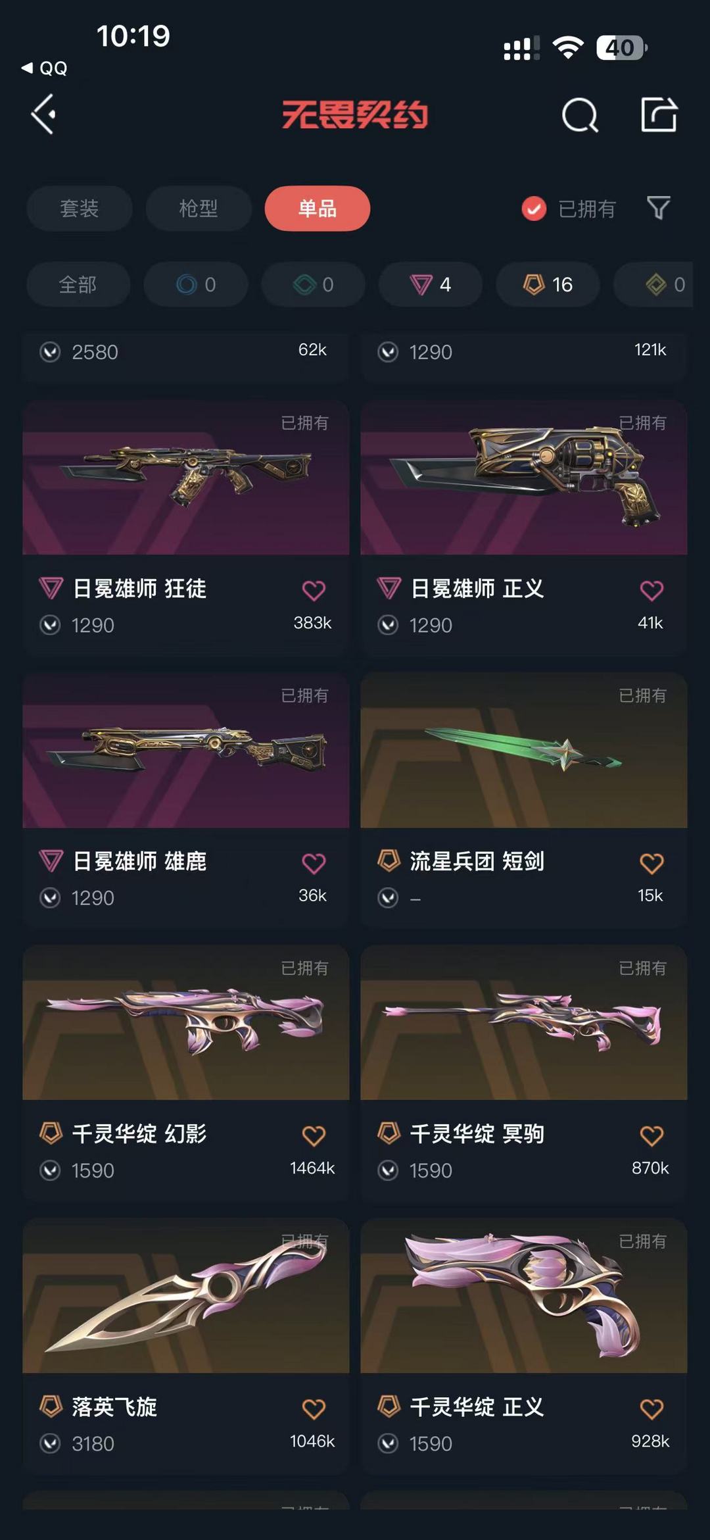The width and height of the screenshot is (710, 1540).
Task: Tap heart on 千灵华绽 冥驹
Action: pyautogui.click(x=651, y=1135)
